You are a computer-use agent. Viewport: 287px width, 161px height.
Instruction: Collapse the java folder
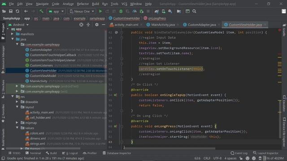click(x=13, y=39)
